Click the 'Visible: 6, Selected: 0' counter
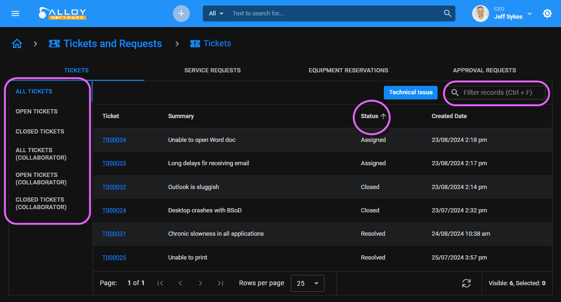Viewport: 561px width, 302px height. (517, 283)
